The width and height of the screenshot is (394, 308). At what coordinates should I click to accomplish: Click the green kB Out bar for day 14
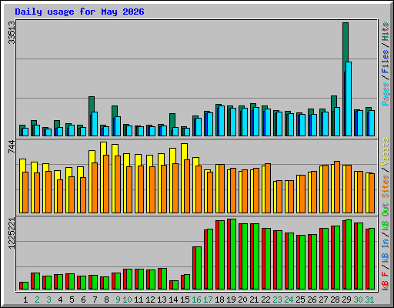(x=175, y=285)
